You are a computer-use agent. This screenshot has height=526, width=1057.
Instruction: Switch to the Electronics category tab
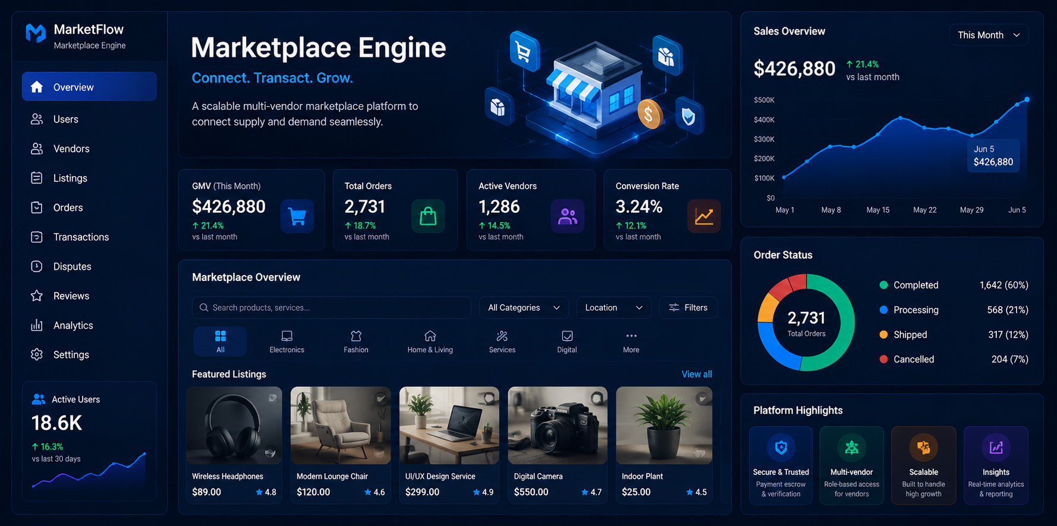point(287,342)
